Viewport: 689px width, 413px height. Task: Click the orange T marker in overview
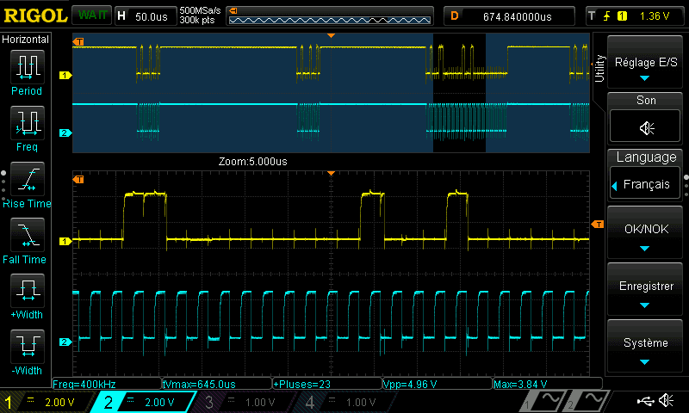click(x=78, y=41)
